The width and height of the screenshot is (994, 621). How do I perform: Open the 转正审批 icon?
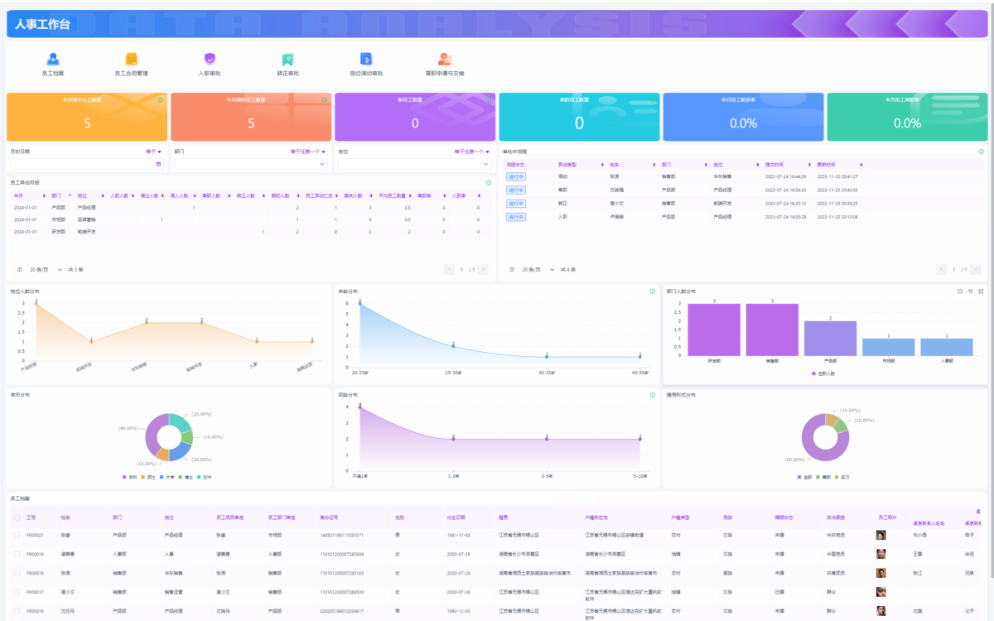click(287, 59)
